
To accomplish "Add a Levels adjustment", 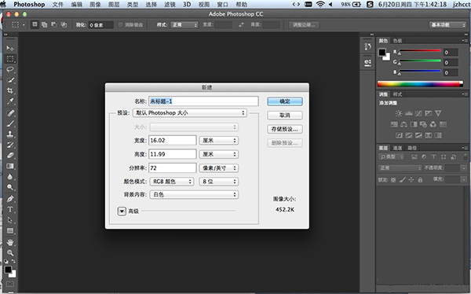I will tap(408, 113).
